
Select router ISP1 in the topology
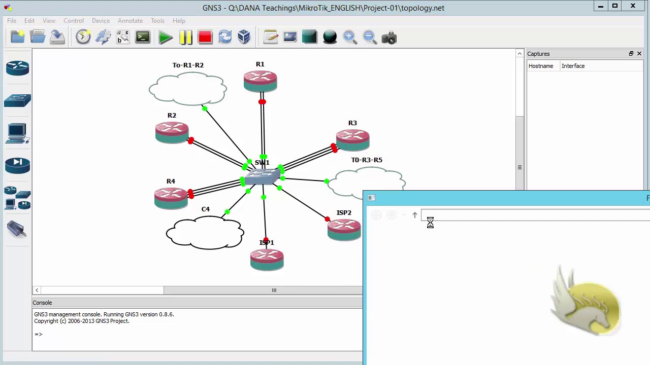(x=267, y=260)
